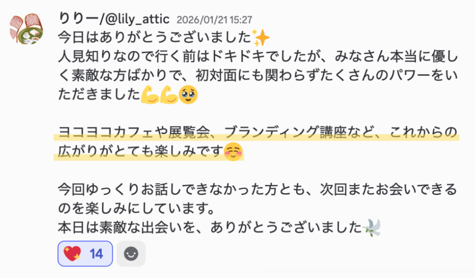The height and width of the screenshot is (278, 475).
Task: Click the line starting 人見知りなので行く前は
Action: tap(258, 57)
